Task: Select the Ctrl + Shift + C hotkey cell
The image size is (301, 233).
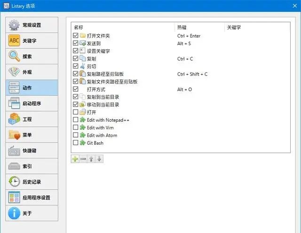Action: [192, 74]
